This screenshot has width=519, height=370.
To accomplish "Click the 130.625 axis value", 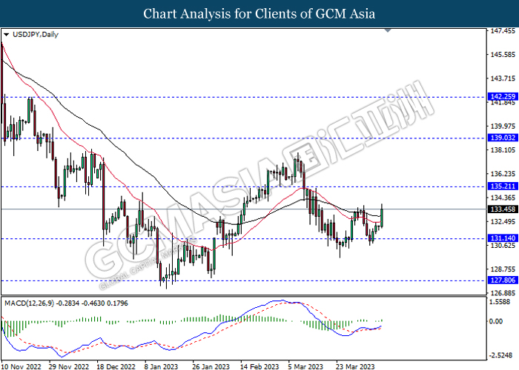I will [x=503, y=245].
